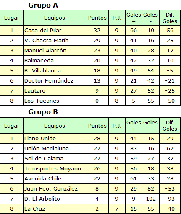Screen dimensions: 181x214
Task: Click Juan Fco. González team name
Action: (x=51, y=188)
